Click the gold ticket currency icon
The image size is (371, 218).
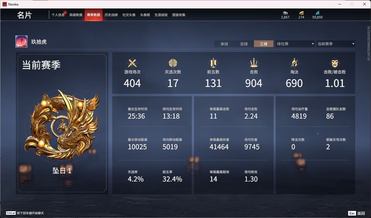coord(301,13)
